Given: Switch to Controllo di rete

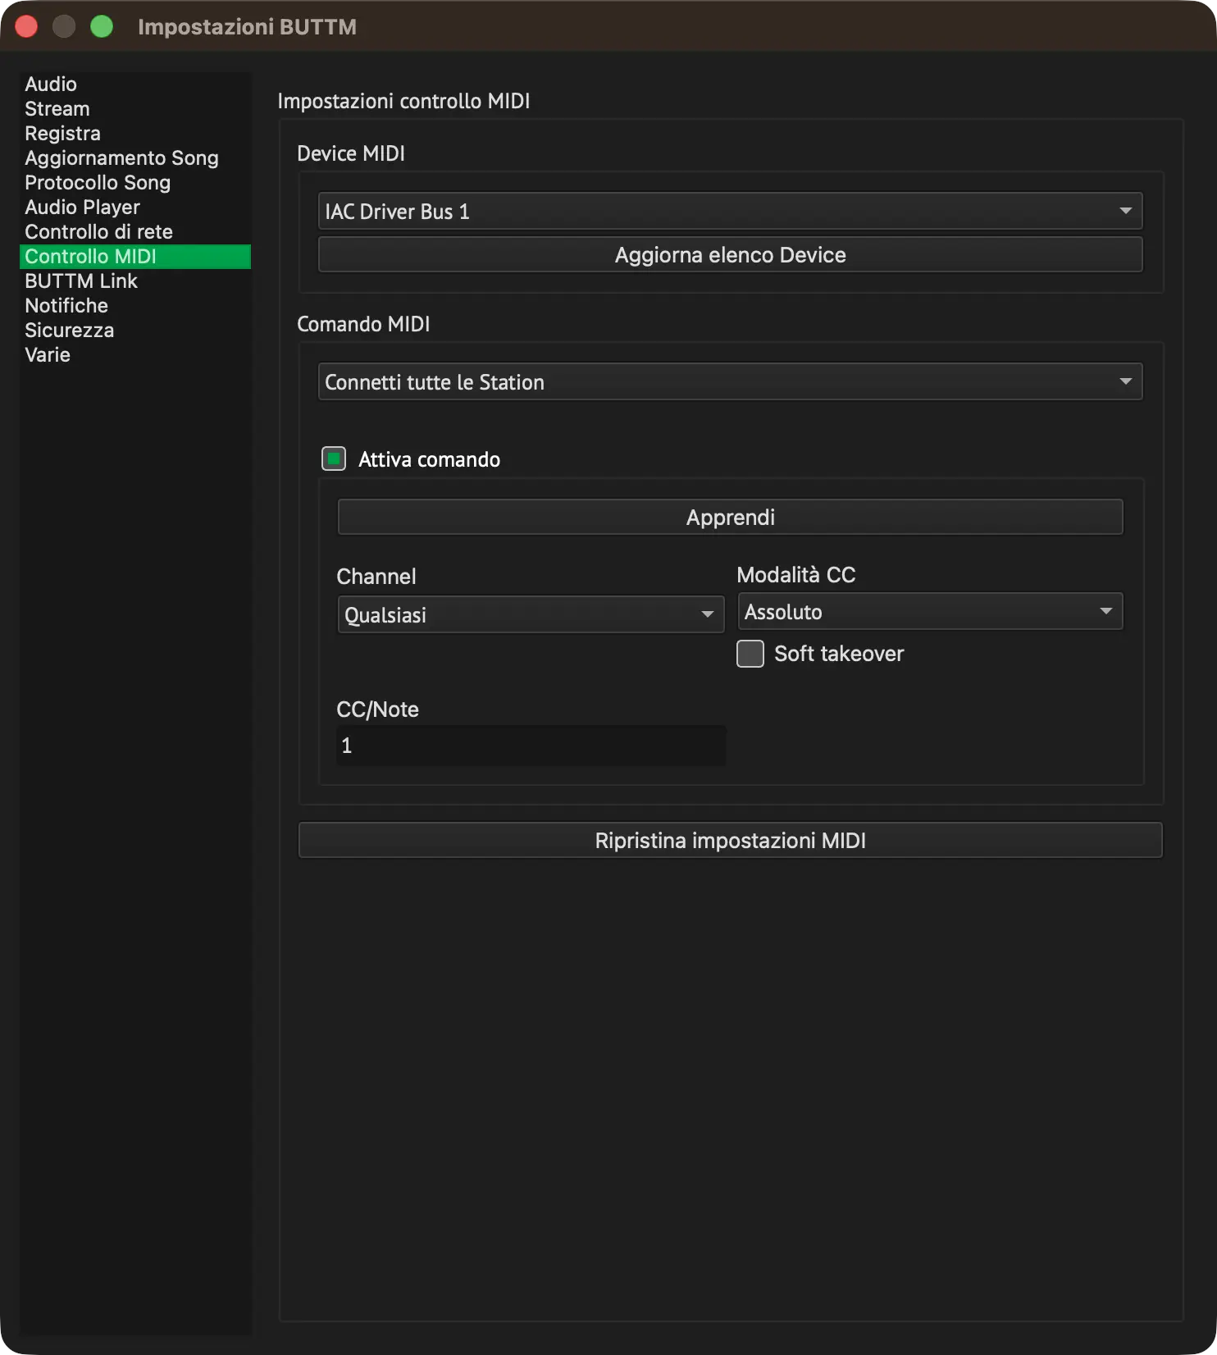Looking at the screenshot, I should [135, 231].
